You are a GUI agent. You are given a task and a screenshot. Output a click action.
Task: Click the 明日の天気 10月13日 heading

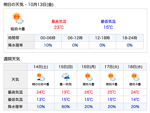[x=29, y=5]
